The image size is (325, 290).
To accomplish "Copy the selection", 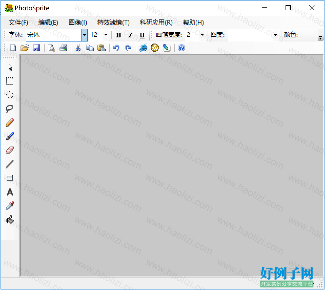I will 90,48.
